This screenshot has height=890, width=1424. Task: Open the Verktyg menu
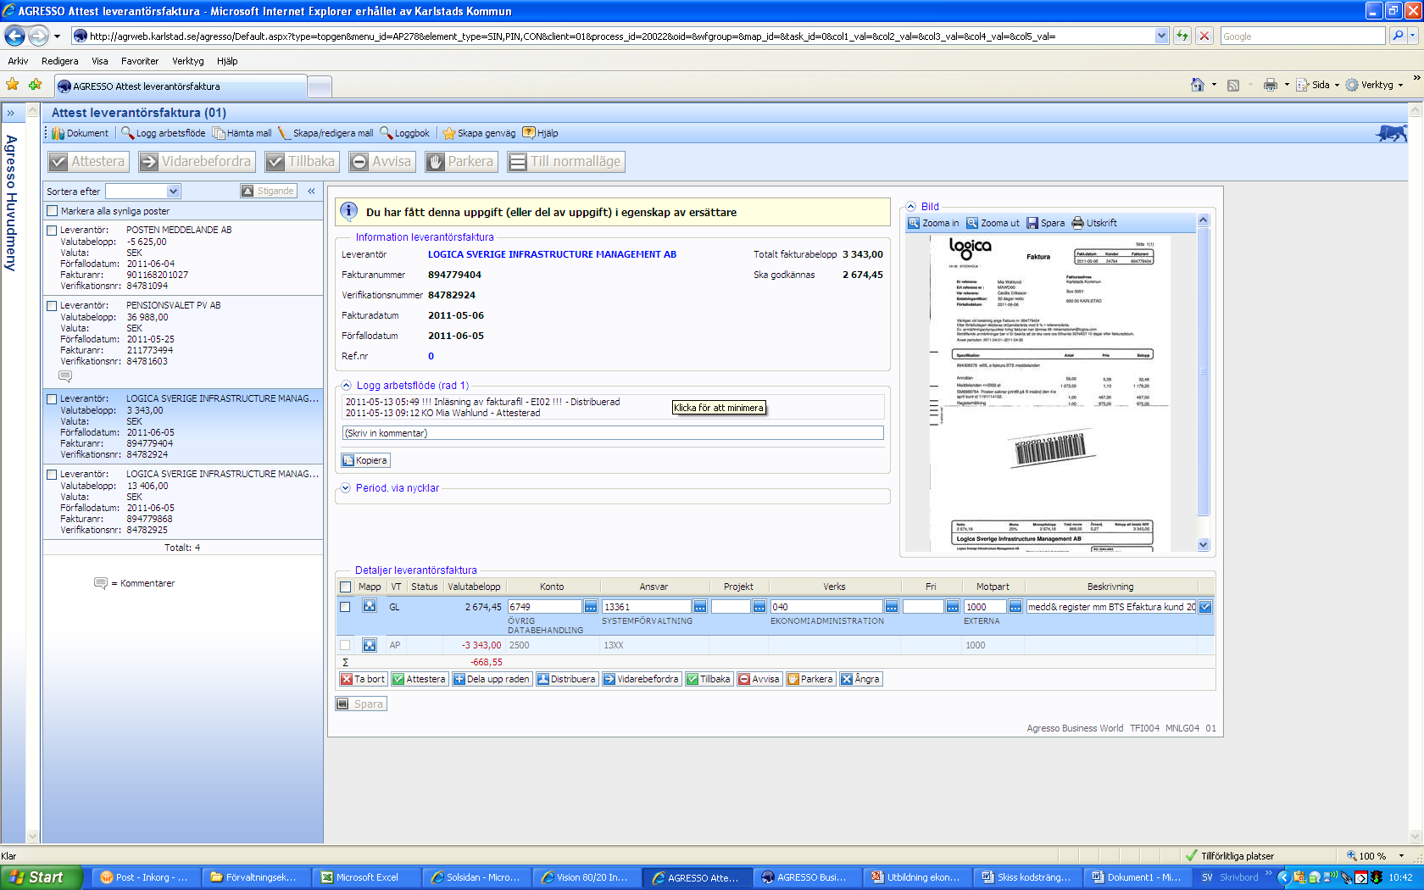(188, 61)
